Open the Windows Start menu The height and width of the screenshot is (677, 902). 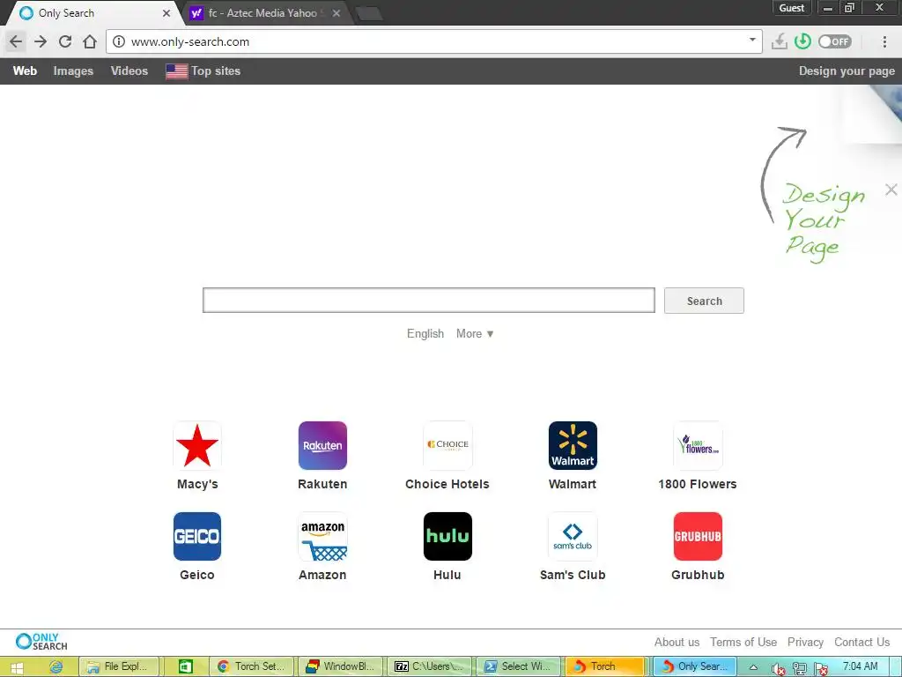(16, 666)
